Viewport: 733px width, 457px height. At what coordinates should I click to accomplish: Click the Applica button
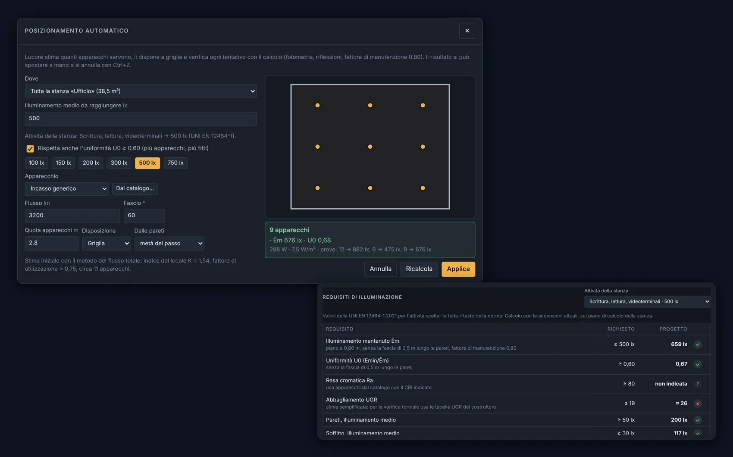pos(458,269)
